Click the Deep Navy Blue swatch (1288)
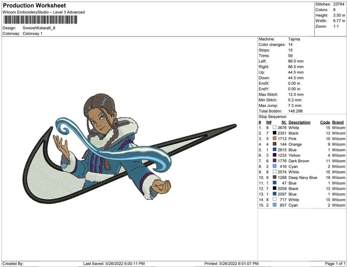 coord(275,177)
